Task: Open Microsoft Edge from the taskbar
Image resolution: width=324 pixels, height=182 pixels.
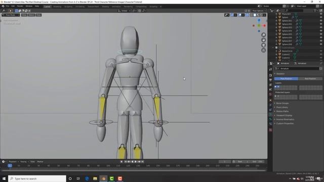Action: click(87, 178)
